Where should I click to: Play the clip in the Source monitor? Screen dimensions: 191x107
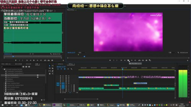(34, 60)
